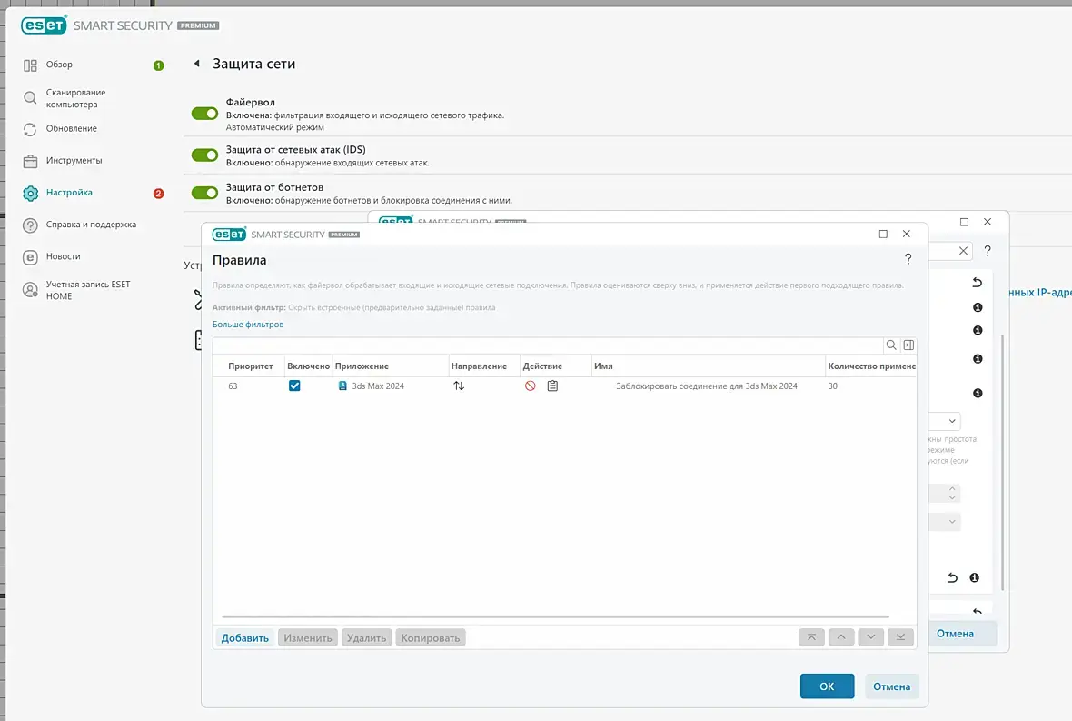The width and height of the screenshot is (1072, 721).
Task: Move rule to top with arrow-to-top button
Action: [x=811, y=637]
